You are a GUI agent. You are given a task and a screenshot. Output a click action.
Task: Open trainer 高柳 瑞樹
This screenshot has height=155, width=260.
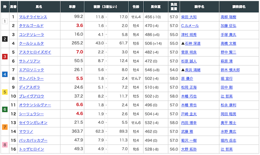click(x=228, y=17)
